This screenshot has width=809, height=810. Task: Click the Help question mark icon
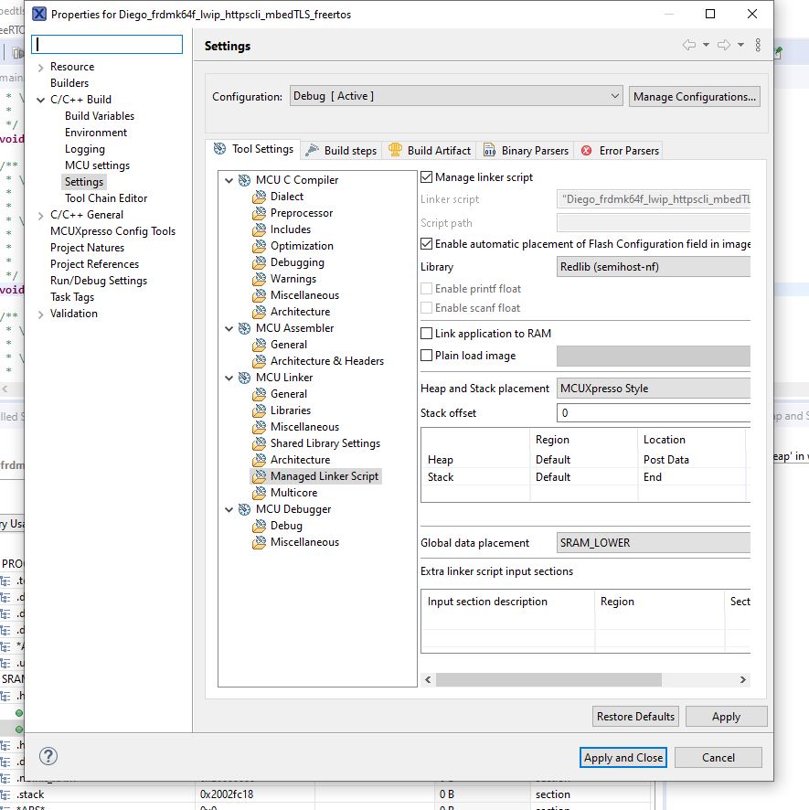coord(48,756)
